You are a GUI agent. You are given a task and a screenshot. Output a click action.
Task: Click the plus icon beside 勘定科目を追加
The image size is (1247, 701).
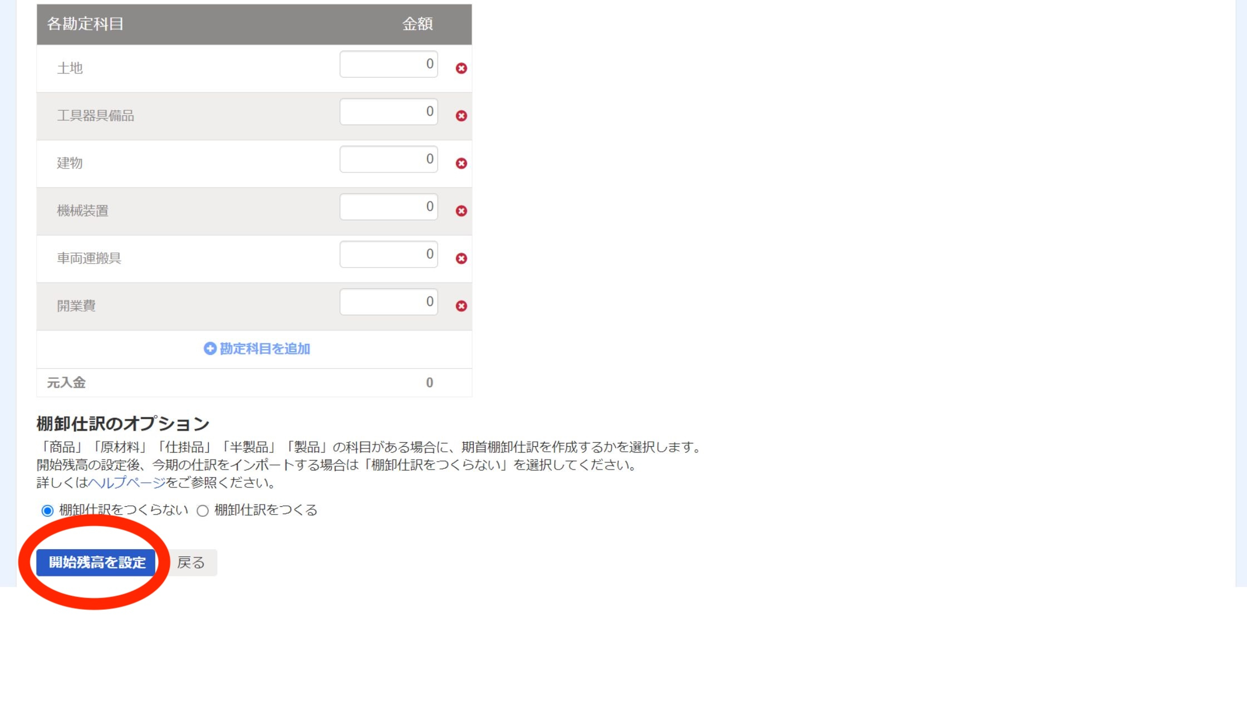210,348
